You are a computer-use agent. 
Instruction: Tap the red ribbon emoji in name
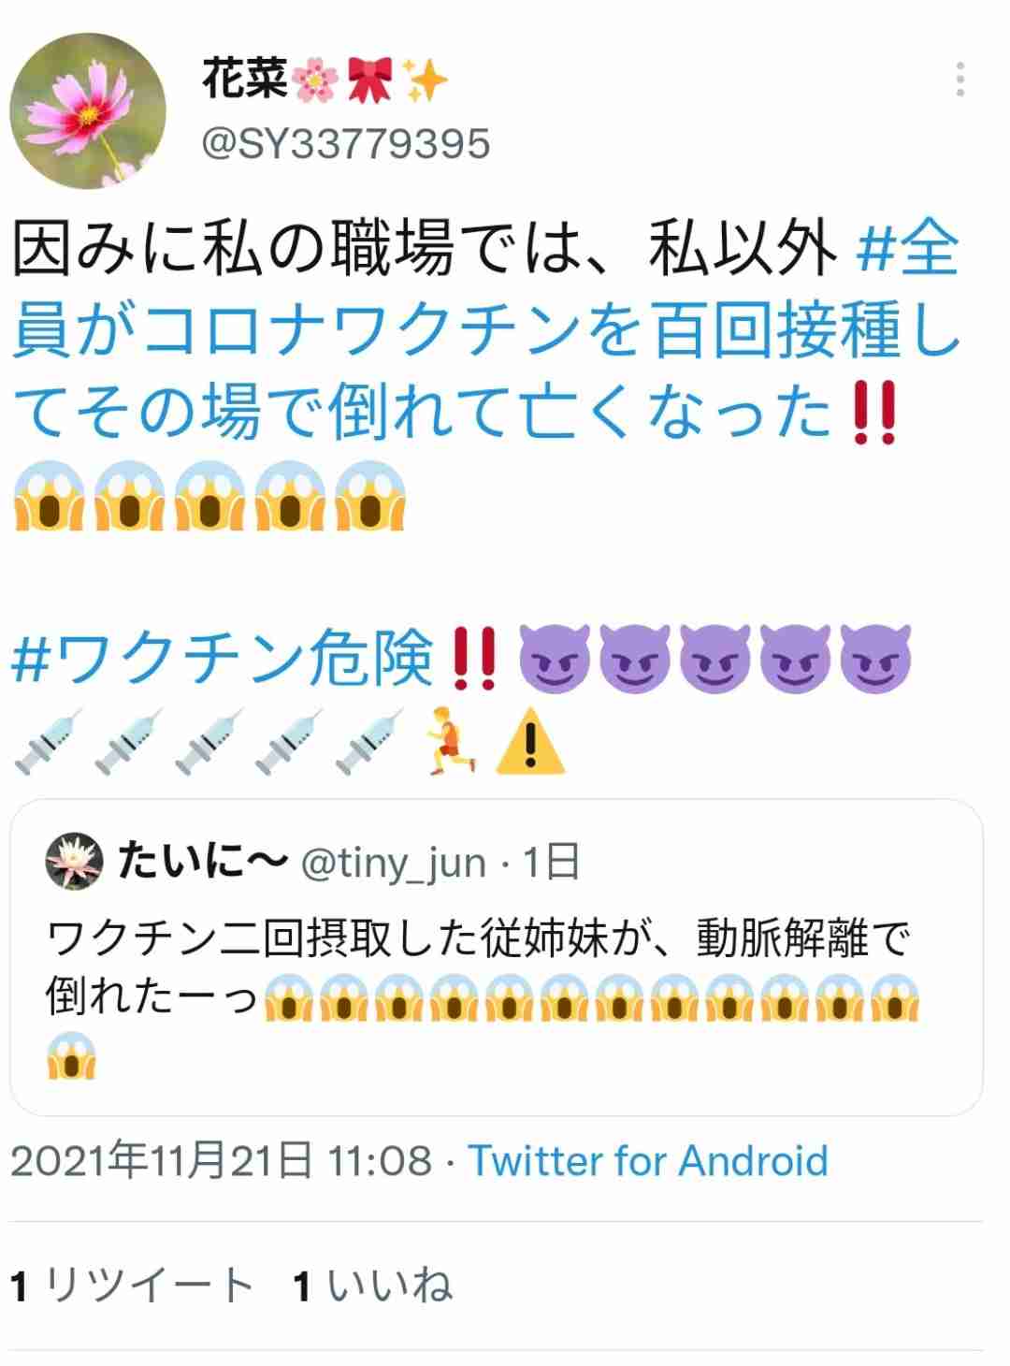[368, 80]
